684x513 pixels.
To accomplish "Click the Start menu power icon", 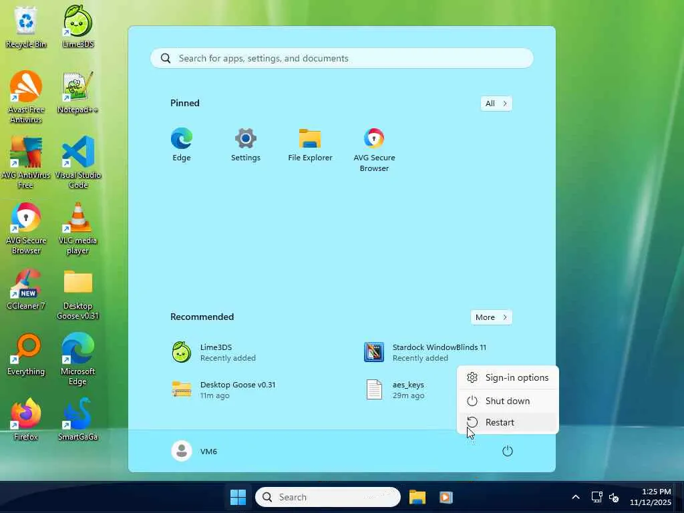I will pyautogui.click(x=508, y=451).
